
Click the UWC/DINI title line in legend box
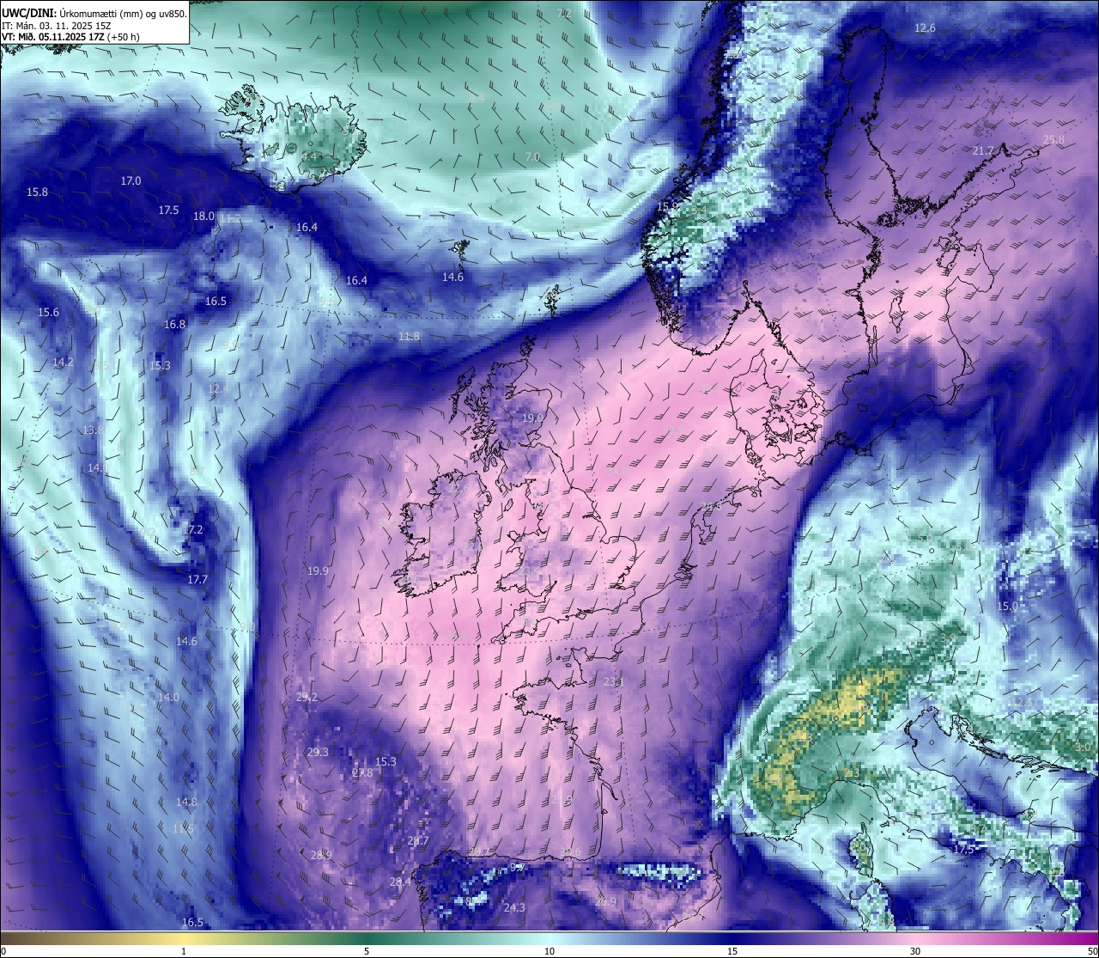click(x=94, y=14)
